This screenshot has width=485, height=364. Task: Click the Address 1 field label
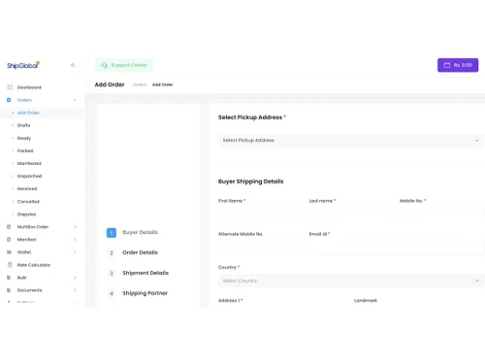229,301
